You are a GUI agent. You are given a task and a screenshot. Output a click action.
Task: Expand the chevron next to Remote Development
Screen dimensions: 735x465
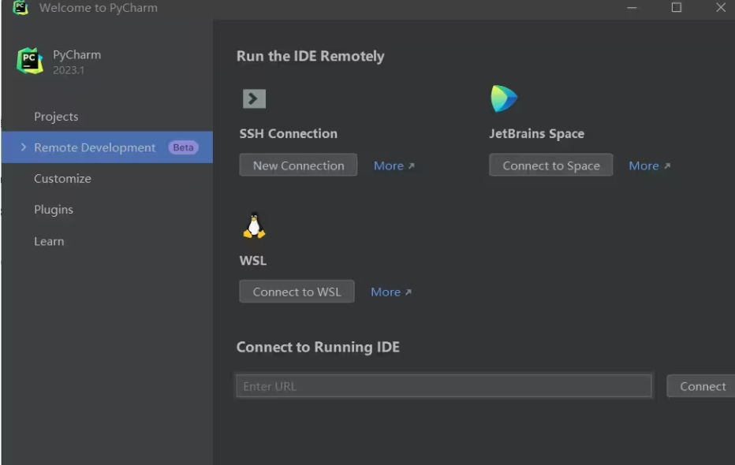click(23, 147)
